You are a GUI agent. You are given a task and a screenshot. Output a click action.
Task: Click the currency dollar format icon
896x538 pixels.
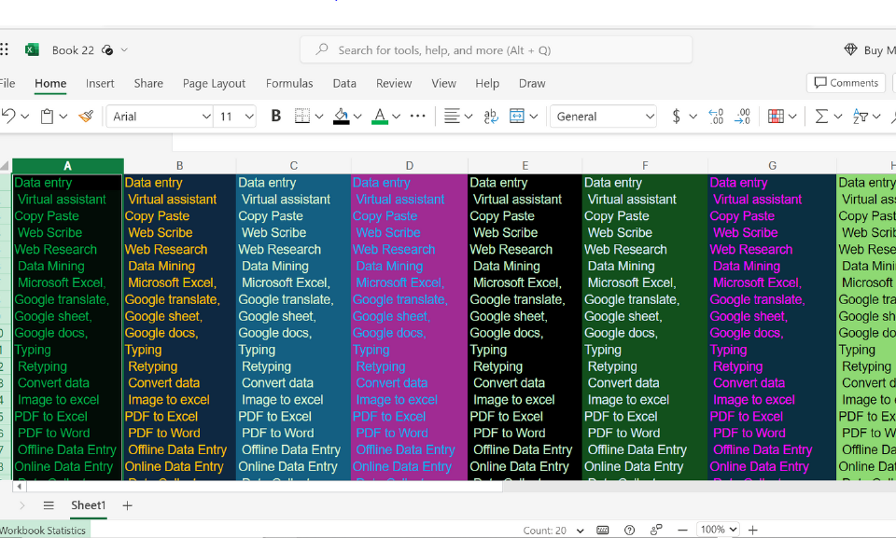pos(676,116)
